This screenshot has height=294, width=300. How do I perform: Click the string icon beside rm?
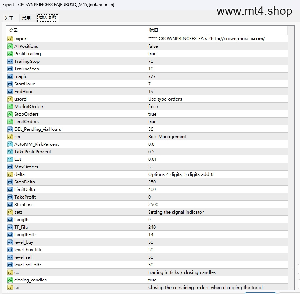pos(10,137)
